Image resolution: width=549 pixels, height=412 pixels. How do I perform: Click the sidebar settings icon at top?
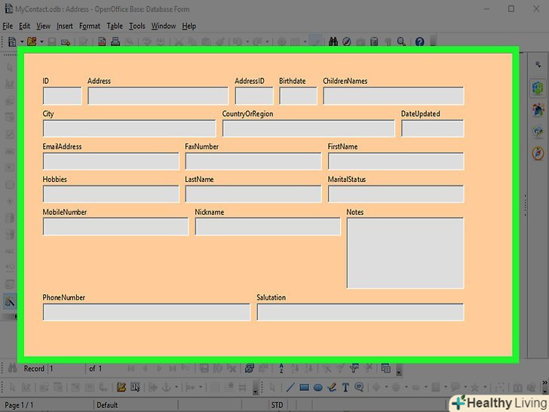tap(538, 64)
